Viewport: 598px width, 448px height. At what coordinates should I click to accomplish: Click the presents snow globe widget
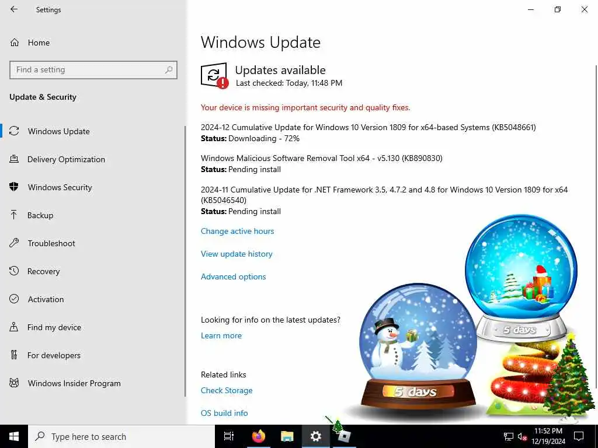521,279
